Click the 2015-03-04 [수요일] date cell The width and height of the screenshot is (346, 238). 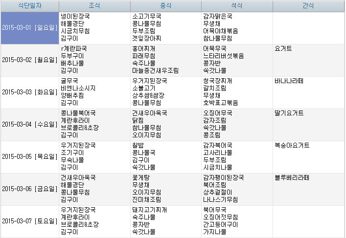pos(29,124)
